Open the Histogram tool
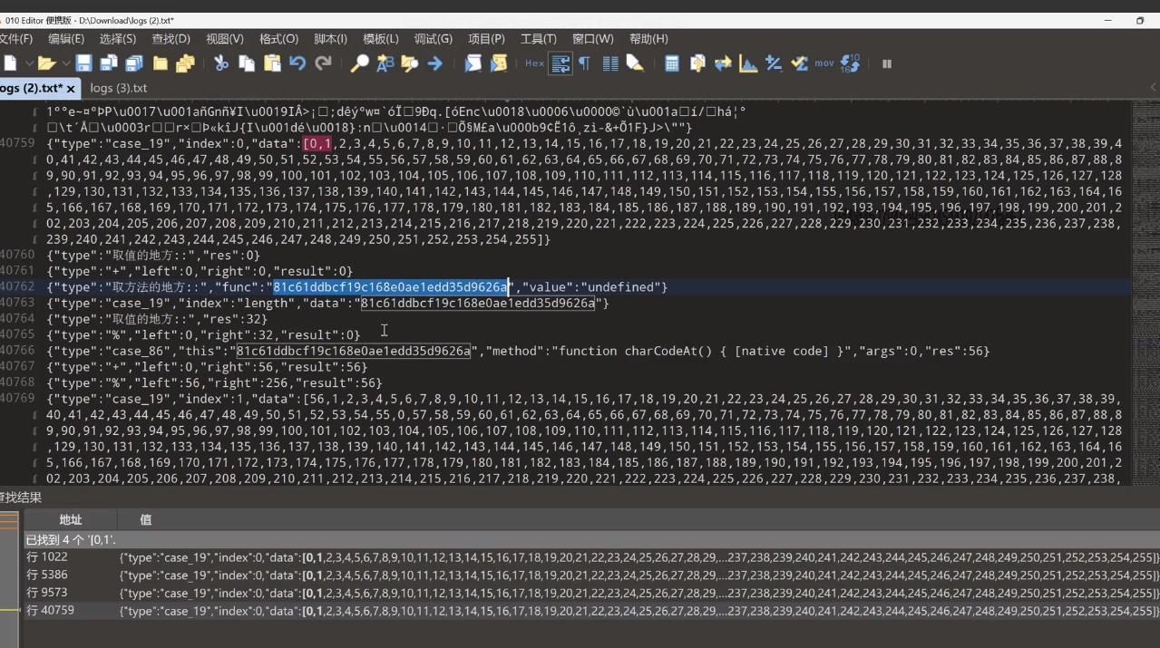The image size is (1160, 648). click(748, 63)
